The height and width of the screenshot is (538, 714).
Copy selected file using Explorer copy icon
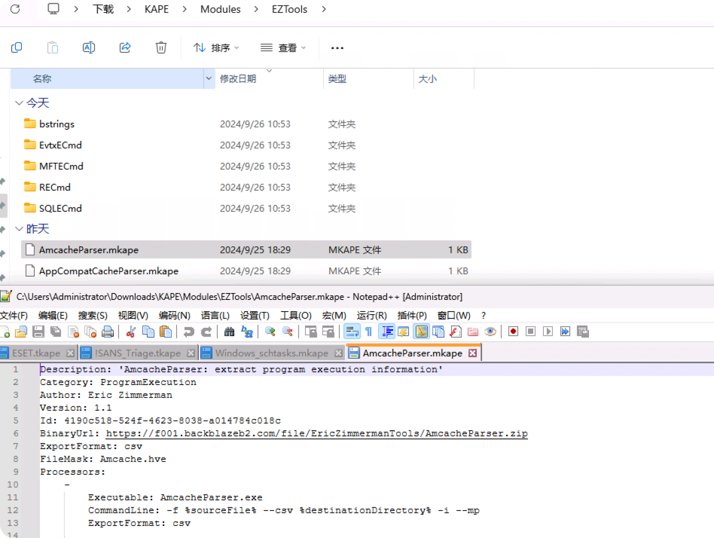(17, 47)
